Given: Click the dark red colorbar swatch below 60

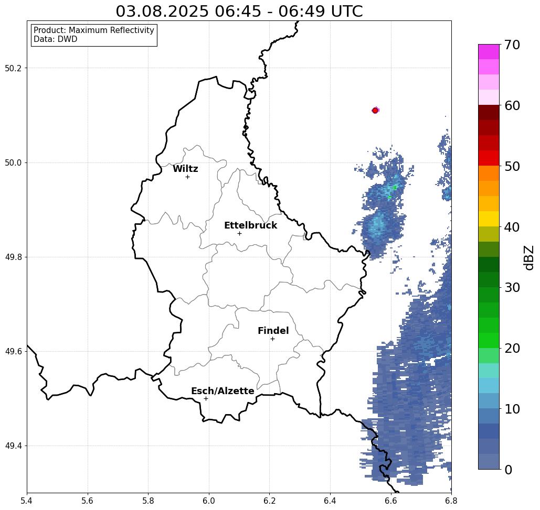Looking at the screenshot, I should click(x=489, y=113).
